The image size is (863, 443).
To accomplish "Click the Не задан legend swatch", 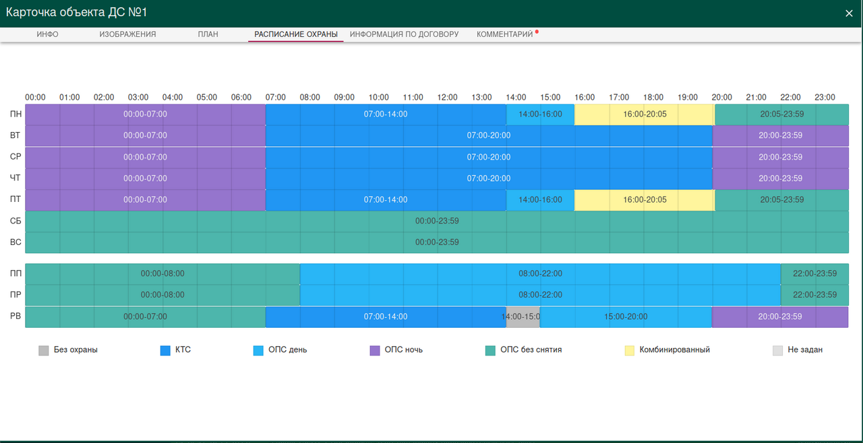I will pyautogui.click(x=777, y=350).
